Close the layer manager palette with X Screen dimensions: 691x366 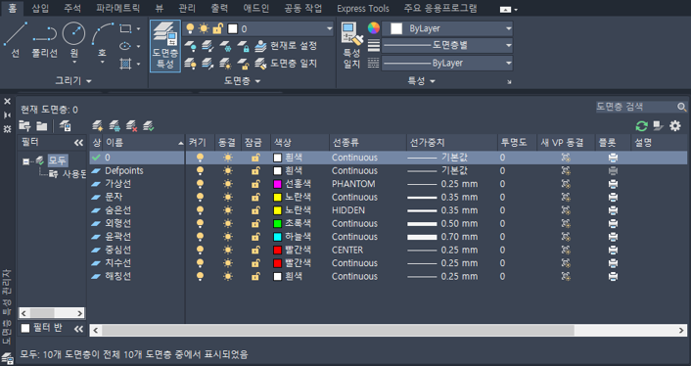tap(7, 102)
